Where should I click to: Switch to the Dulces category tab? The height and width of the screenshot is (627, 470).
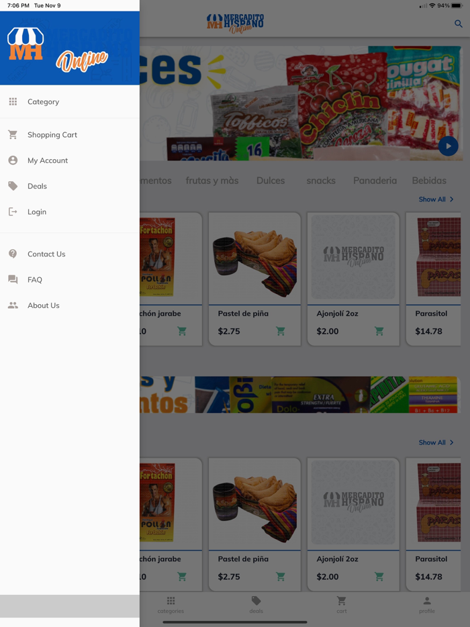pyautogui.click(x=271, y=181)
